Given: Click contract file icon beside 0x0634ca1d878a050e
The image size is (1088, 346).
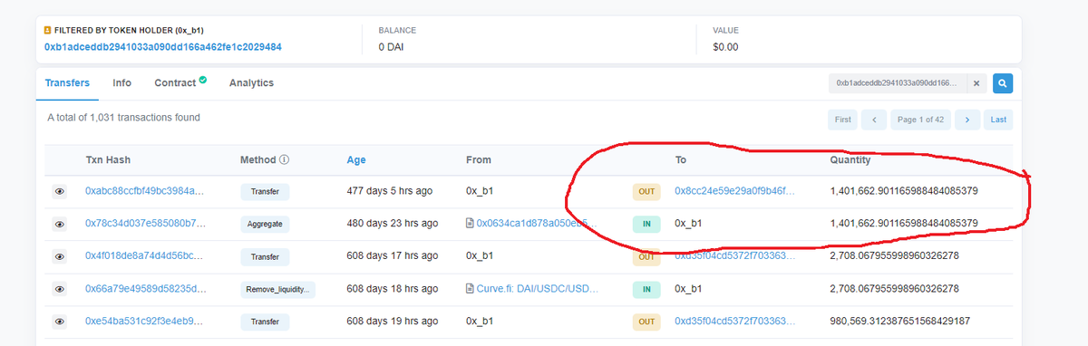Looking at the screenshot, I should 470,224.
